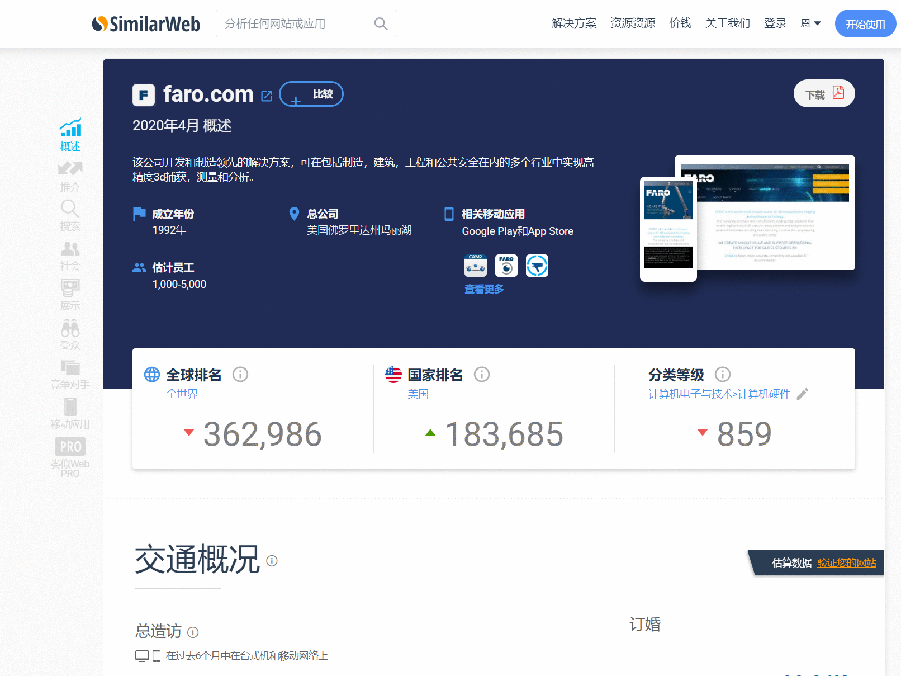Click the 登录 login link
The height and width of the screenshot is (676, 901).
(775, 23)
